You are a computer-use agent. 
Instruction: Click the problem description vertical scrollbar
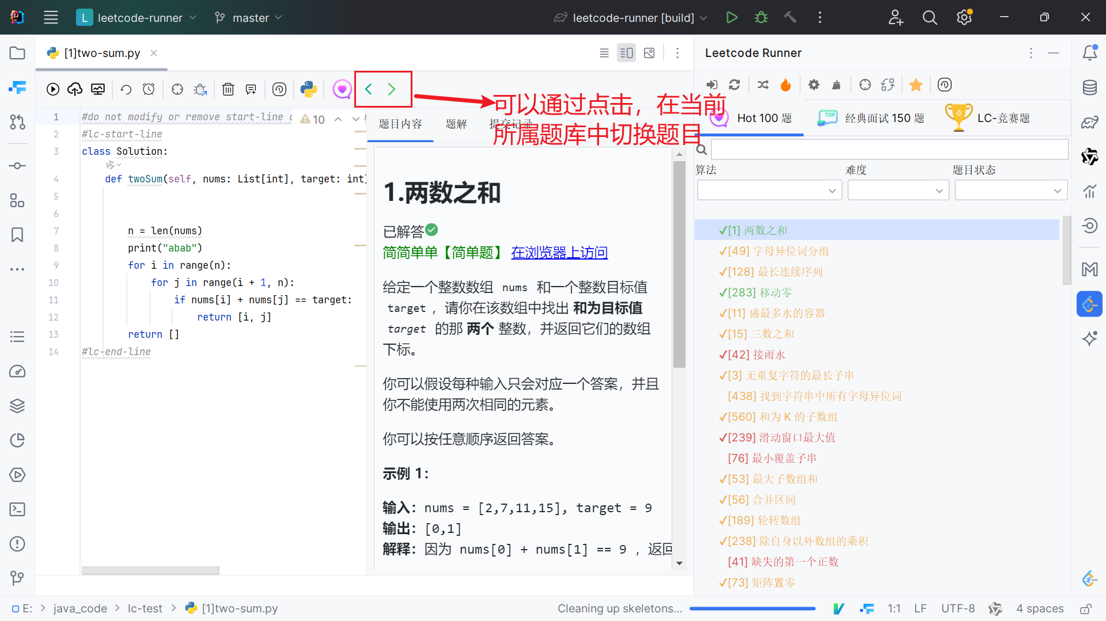[x=679, y=264]
